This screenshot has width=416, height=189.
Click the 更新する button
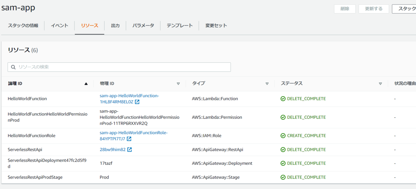pos(374,9)
